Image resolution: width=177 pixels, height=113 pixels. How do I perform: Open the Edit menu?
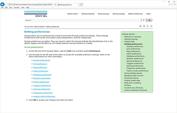6,8
